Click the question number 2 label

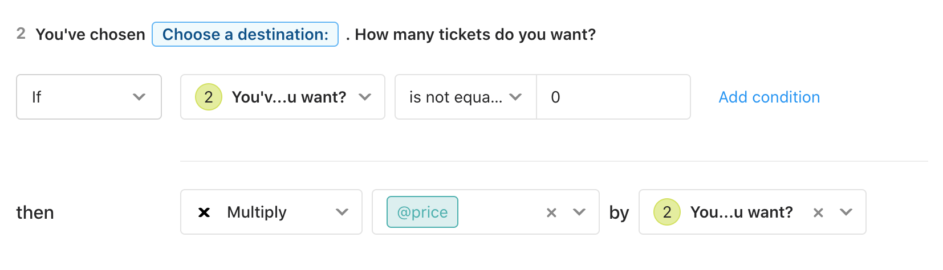click(x=21, y=34)
